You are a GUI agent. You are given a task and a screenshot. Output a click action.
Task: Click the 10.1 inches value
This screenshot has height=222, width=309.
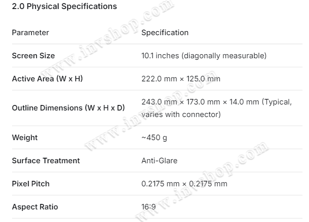tap(159, 56)
